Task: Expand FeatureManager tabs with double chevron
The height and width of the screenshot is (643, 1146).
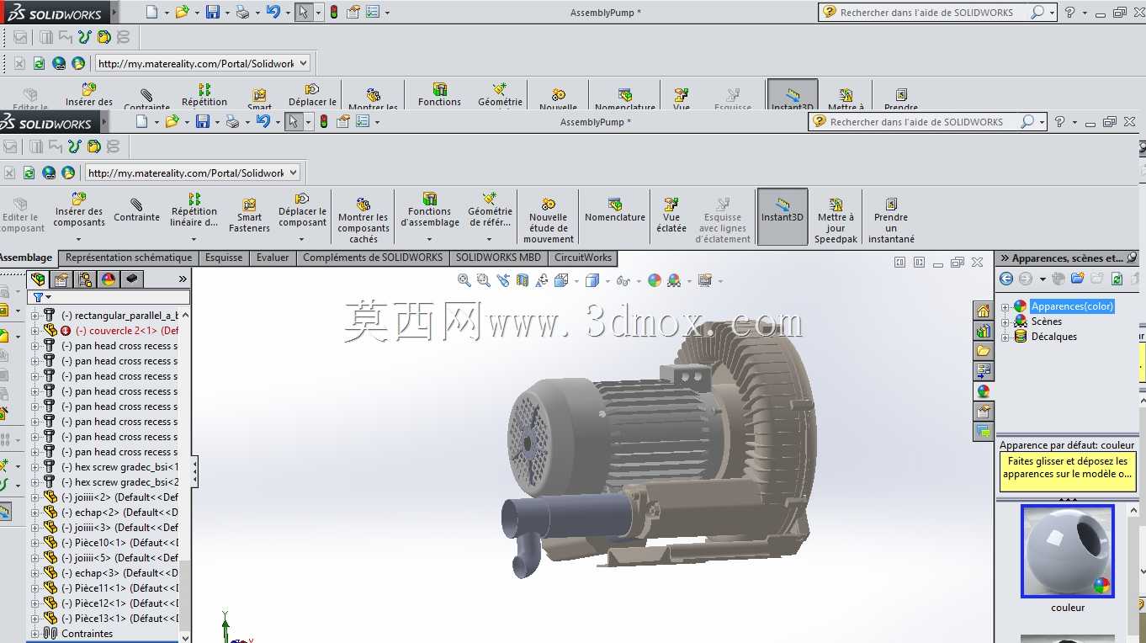Action: [x=183, y=279]
